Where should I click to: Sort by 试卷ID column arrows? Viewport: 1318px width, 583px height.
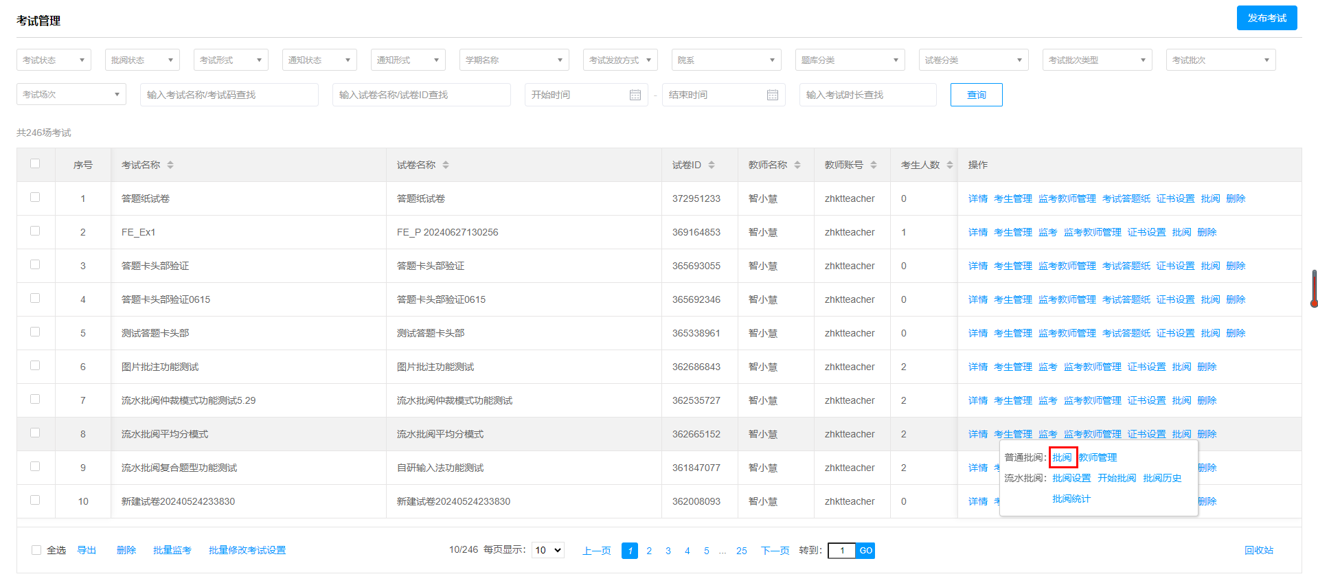tap(712, 165)
